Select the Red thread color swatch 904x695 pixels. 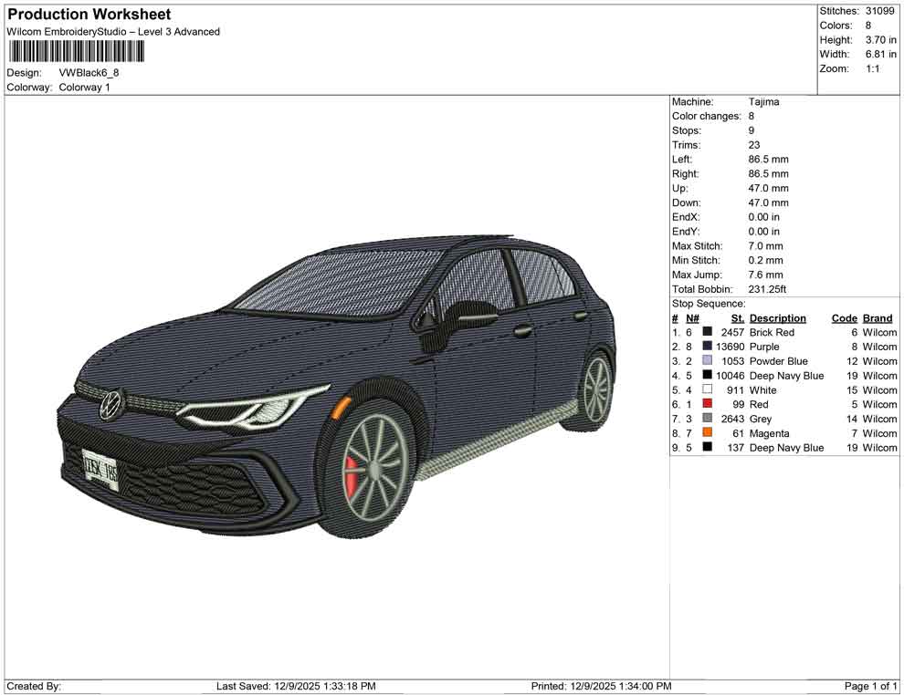point(708,404)
